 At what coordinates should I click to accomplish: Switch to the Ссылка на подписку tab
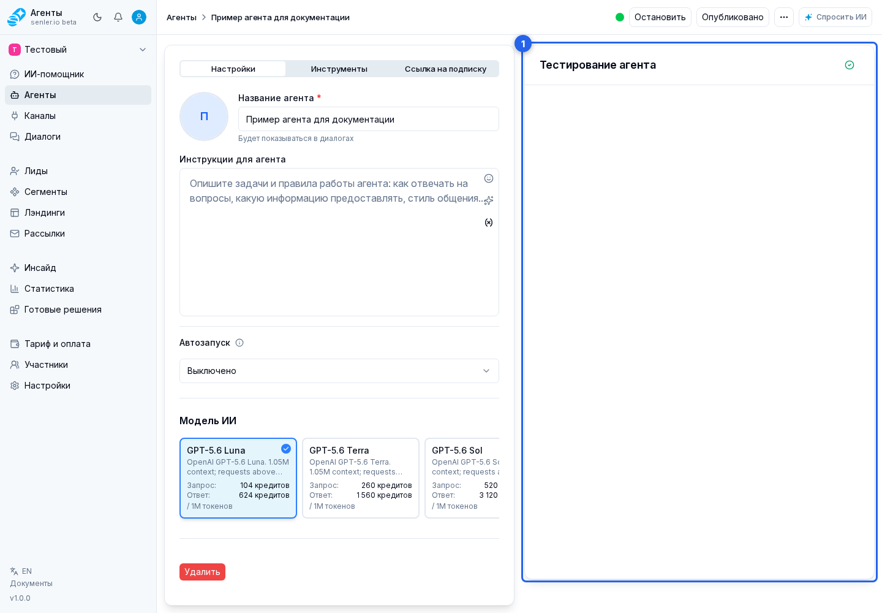point(445,69)
